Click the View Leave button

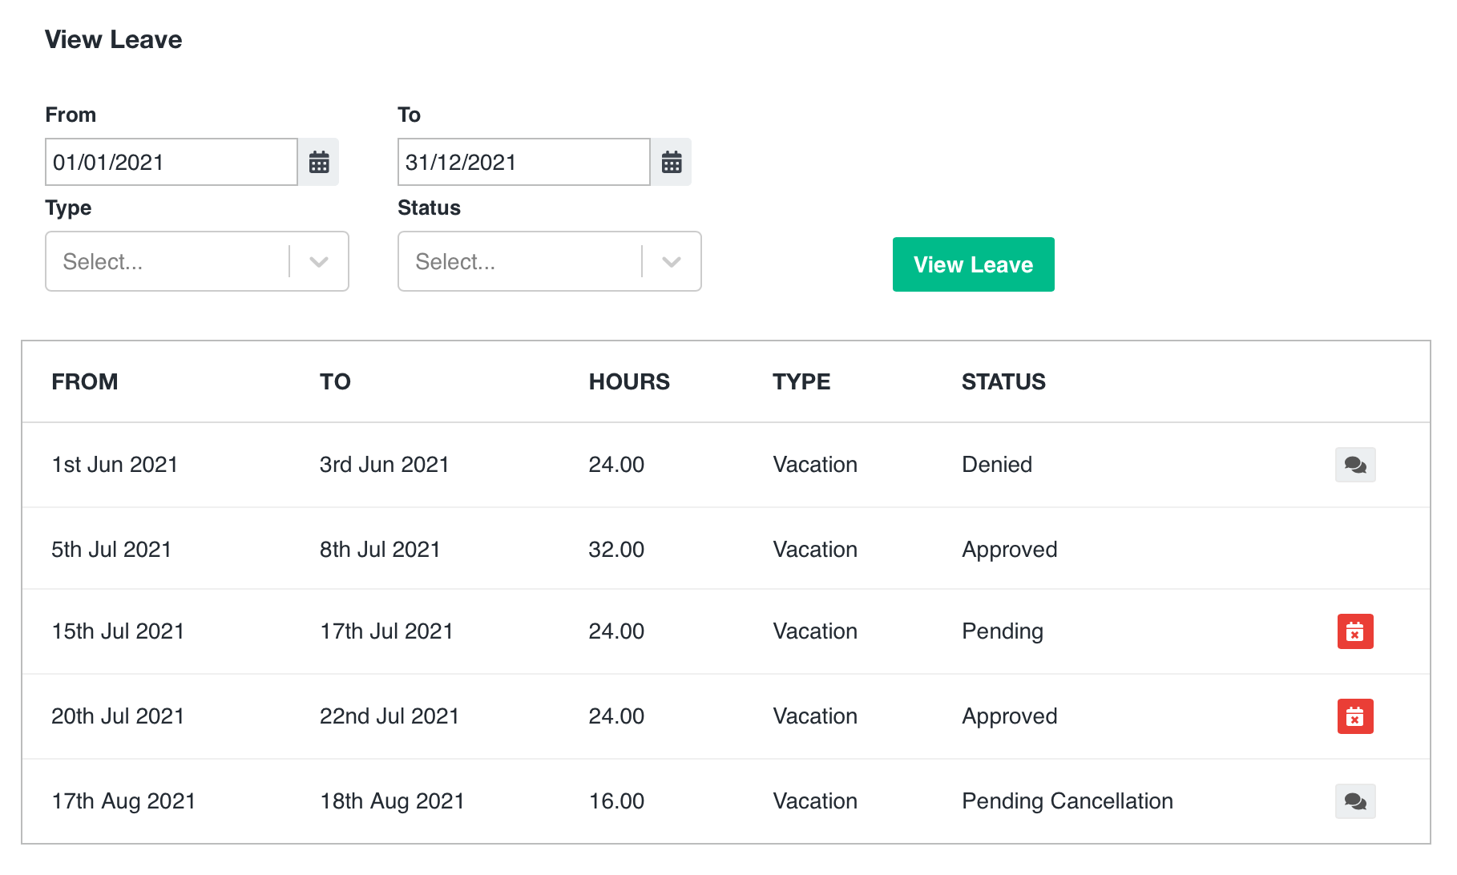tap(973, 264)
